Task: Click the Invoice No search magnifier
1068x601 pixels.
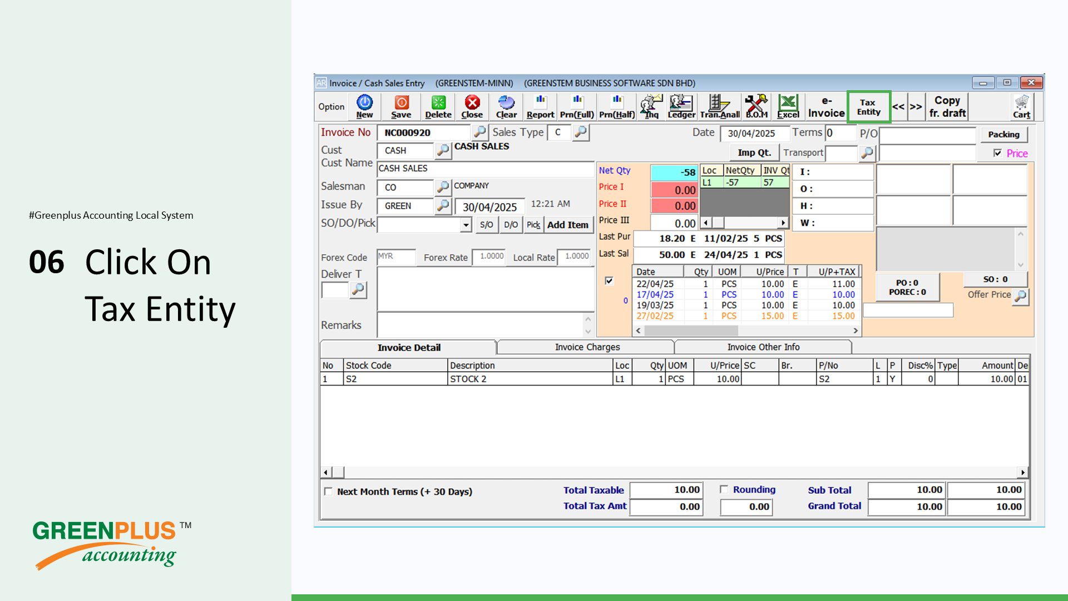Action: click(x=479, y=132)
